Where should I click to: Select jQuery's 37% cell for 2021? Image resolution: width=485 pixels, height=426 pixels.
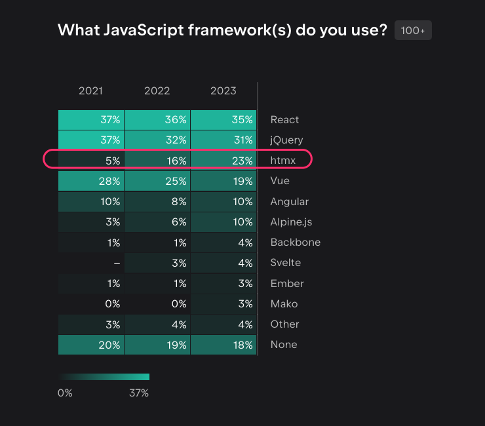click(91, 140)
